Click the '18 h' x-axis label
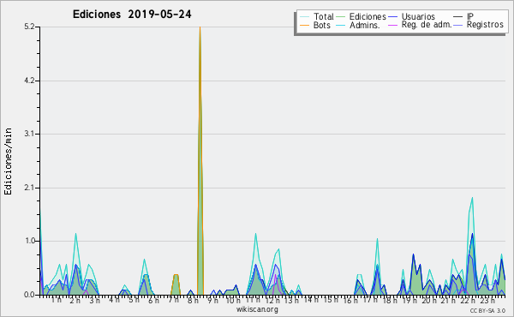 click(x=390, y=301)
